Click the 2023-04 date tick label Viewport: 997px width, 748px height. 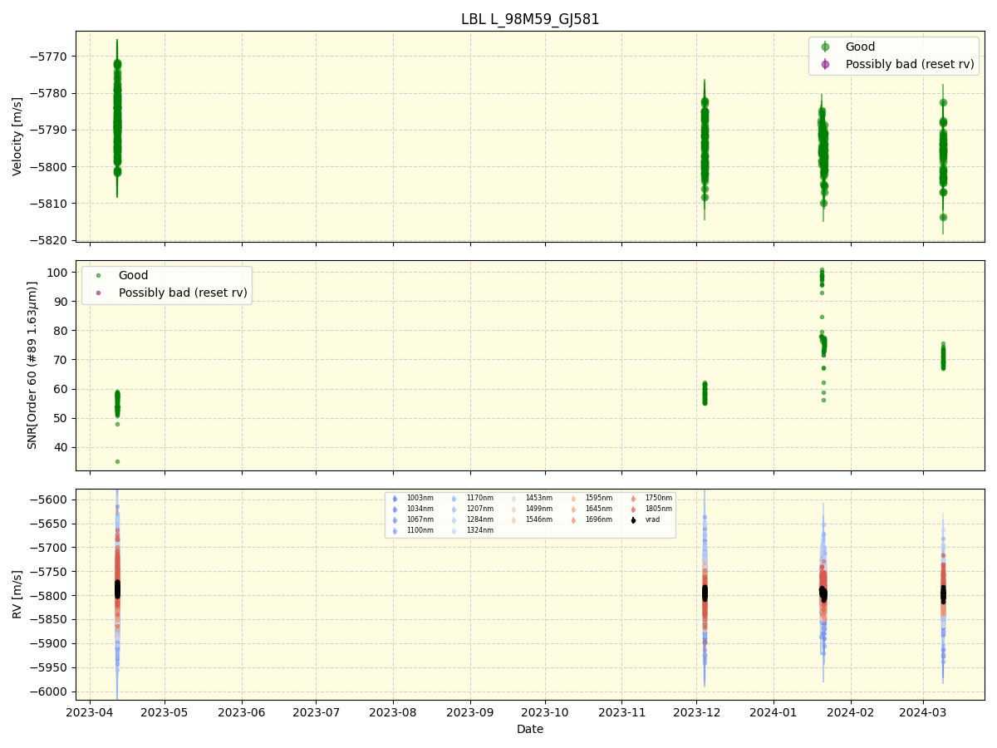pyautogui.click(x=90, y=712)
